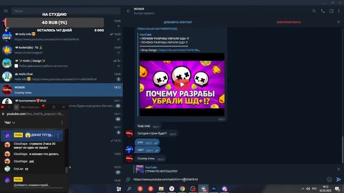Viewport: 344px width, 193px height.
Task: Click the link preview thumbnail СТРИМ ПО ФОТОШОПИ
Action: (140, 169)
